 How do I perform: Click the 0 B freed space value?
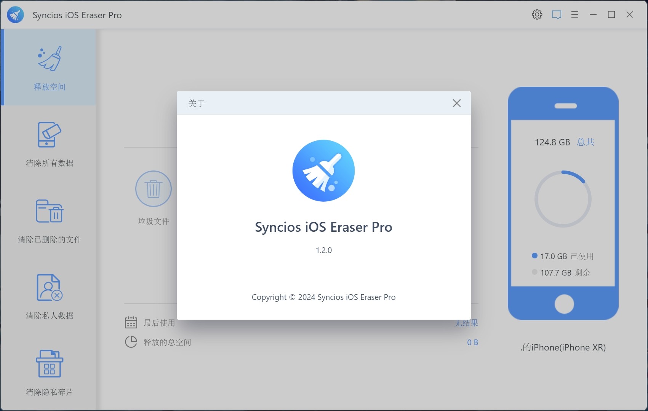472,342
